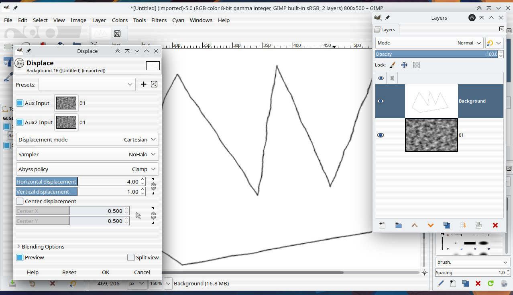The image size is (513, 295).
Task: Create a new layer group
Action: point(398,225)
